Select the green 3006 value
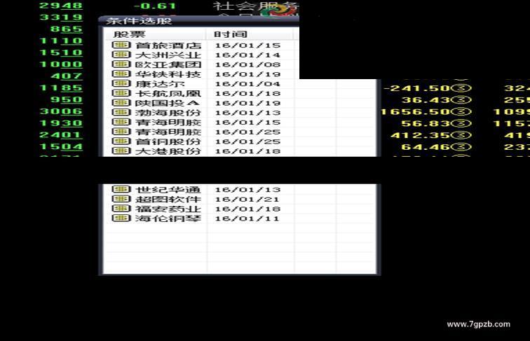Image resolution: width=530 pixels, height=341 pixels. click(x=61, y=111)
